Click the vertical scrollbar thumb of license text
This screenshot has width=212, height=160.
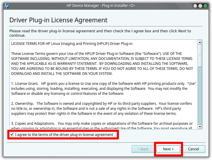[x=200, y=55]
